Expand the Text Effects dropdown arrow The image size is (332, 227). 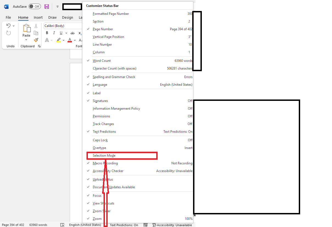tap(52, 40)
